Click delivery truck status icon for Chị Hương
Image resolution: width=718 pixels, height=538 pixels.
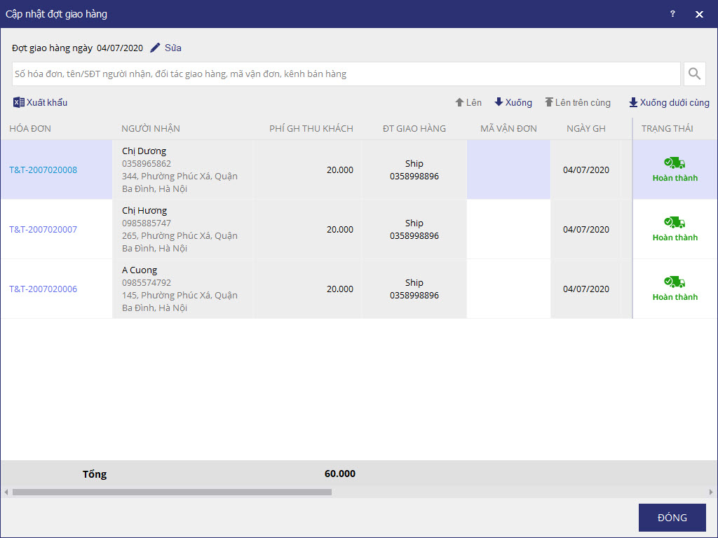click(675, 223)
